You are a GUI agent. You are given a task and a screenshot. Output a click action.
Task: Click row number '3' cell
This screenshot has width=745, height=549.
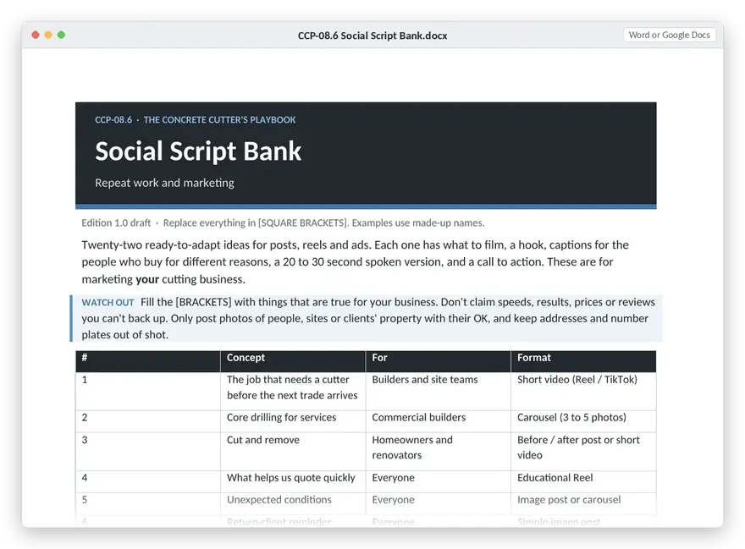tap(148, 452)
